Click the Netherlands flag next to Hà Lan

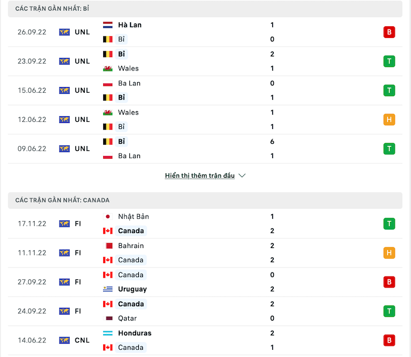tap(108, 25)
